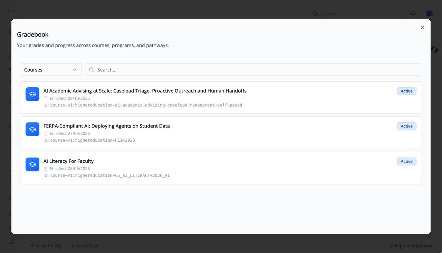Click the book icon at the sidebar bottom
442x253 pixels.
tap(11, 242)
